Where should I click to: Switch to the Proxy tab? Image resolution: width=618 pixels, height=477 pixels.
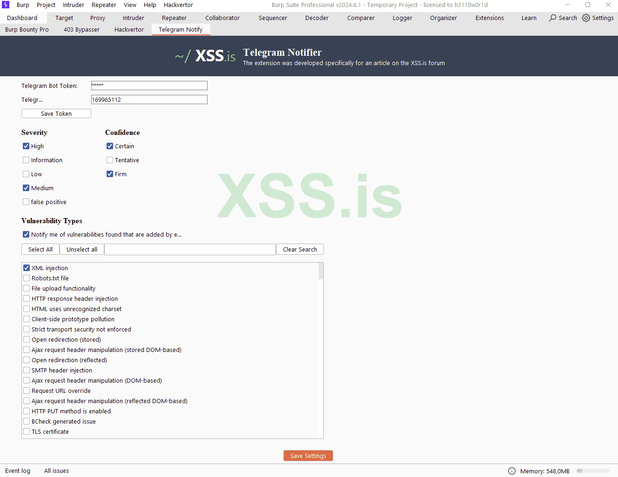point(98,18)
